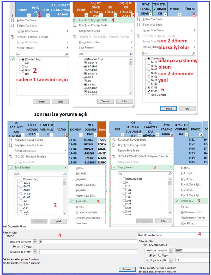
Task: Uncheck the GUN checkbox
Action: pos(23,70)
